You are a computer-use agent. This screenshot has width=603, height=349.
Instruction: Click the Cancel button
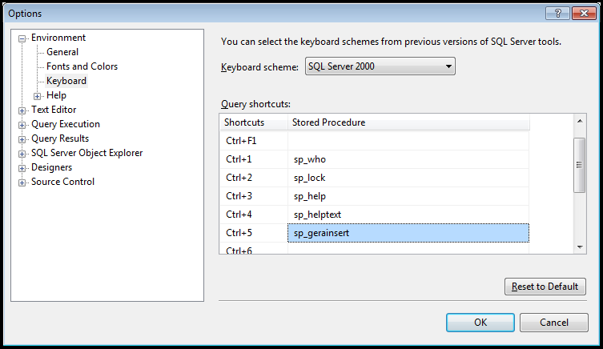click(554, 323)
